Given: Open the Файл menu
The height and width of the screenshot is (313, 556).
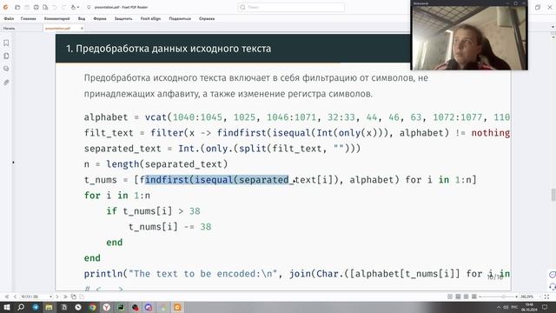Looking at the screenshot, I should point(9,18).
